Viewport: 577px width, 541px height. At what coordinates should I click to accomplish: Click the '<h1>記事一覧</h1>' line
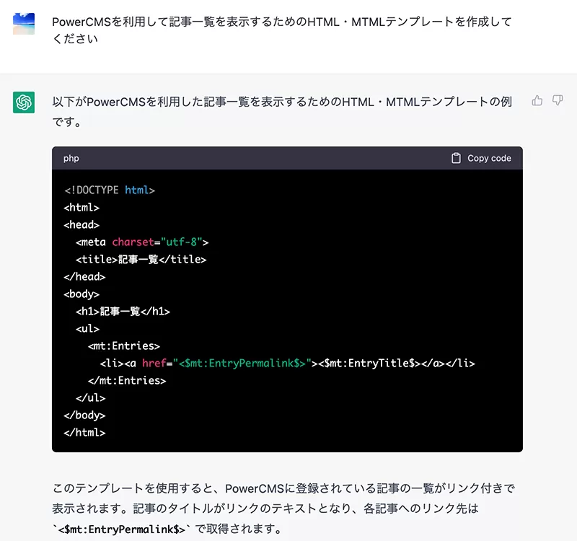123,312
